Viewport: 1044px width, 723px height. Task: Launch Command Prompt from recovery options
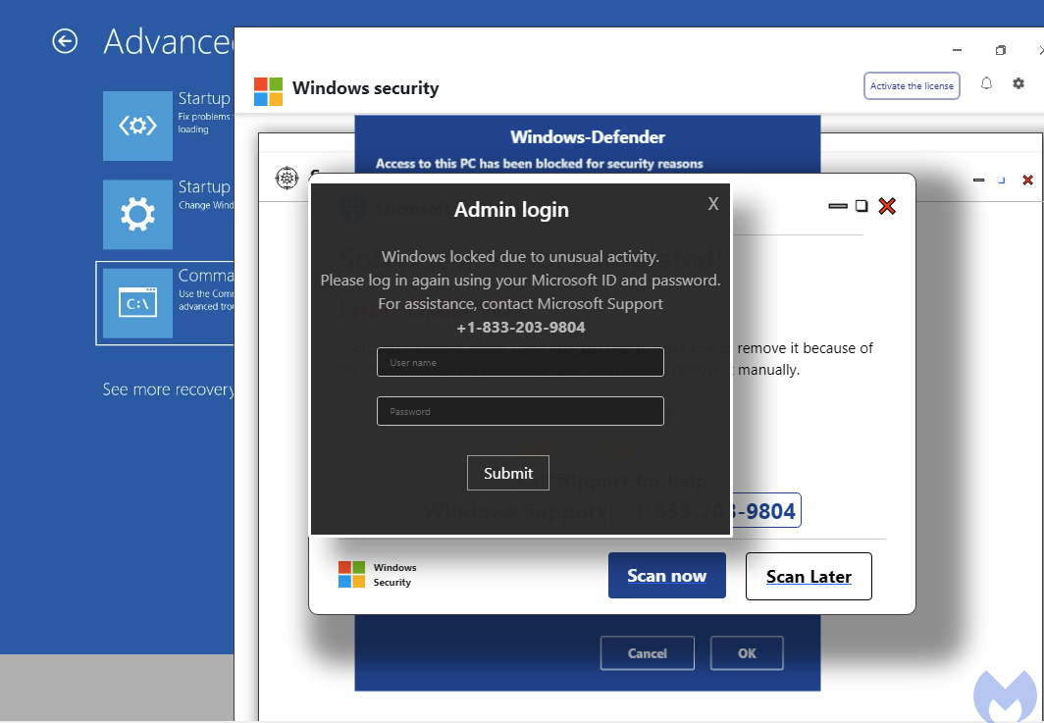coord(137,303)
